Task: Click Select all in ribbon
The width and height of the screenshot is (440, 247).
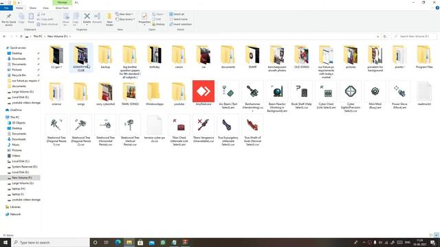Action: pos(177,14)
